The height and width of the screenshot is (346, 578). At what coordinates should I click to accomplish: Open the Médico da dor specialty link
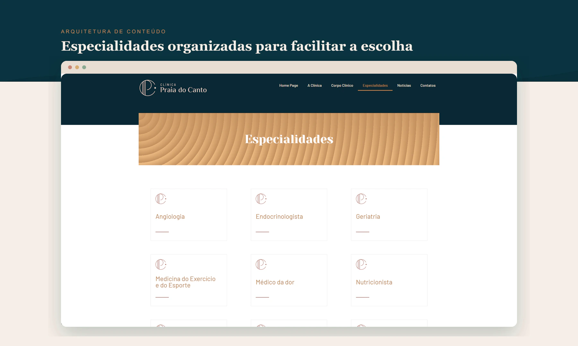click(x=275, y=282)
